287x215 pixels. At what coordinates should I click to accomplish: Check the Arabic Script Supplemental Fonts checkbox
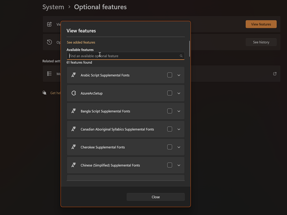point(170,75)
